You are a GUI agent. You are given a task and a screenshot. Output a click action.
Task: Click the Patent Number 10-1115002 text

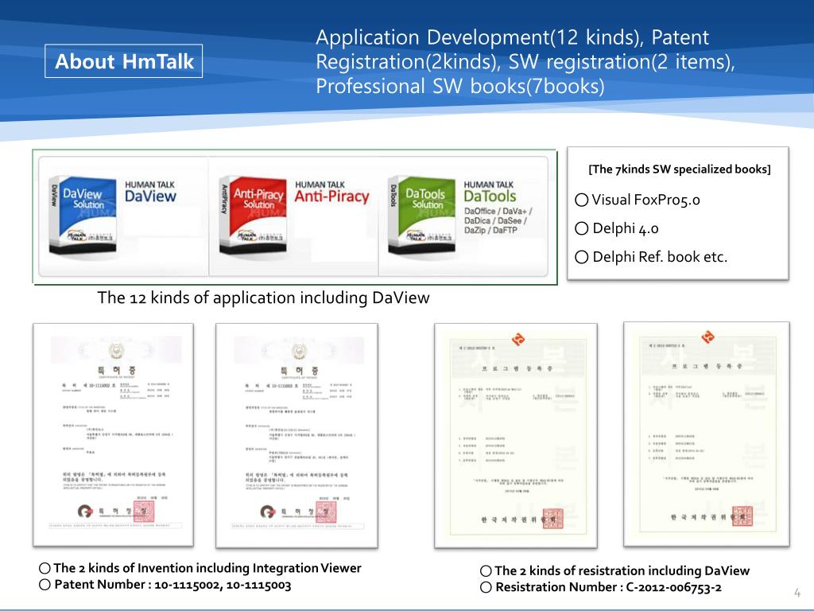click(172, 585)
